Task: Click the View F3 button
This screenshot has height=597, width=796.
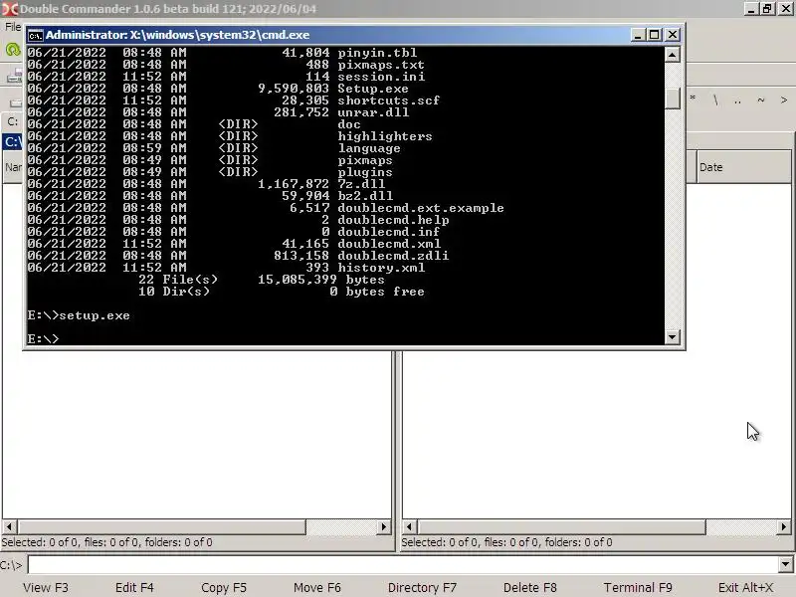Action: pos(46,587)
